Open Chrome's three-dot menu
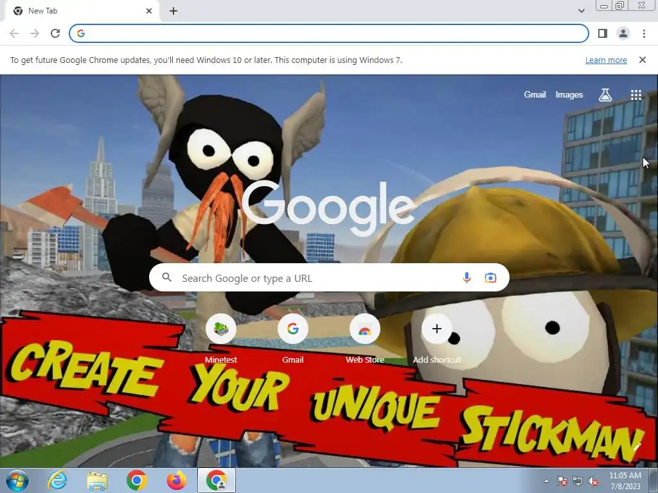Screen dimensions: 658x493 (x=644, y=33)
